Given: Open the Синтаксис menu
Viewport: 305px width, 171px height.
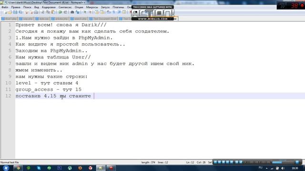Looking at the screenshot, I should tap(65, 7).
